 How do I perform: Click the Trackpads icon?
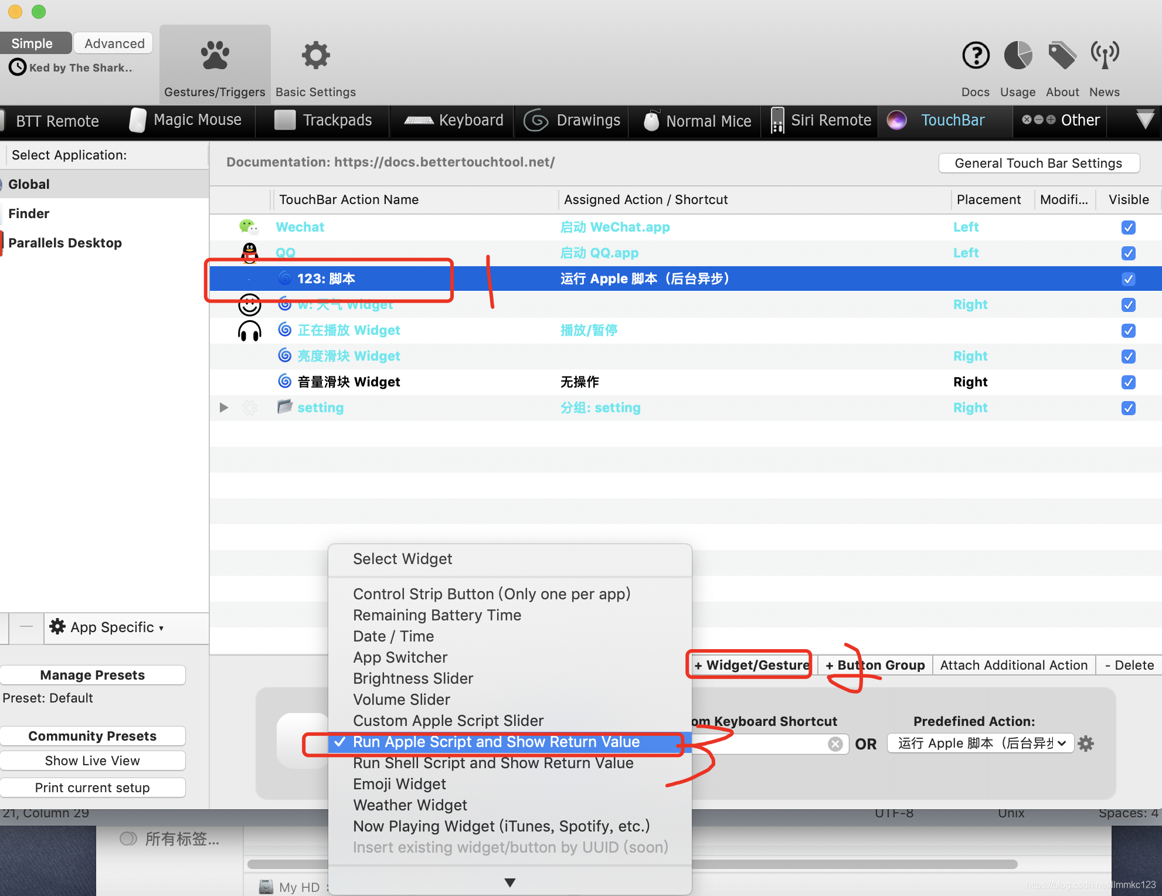coord(285,120)
